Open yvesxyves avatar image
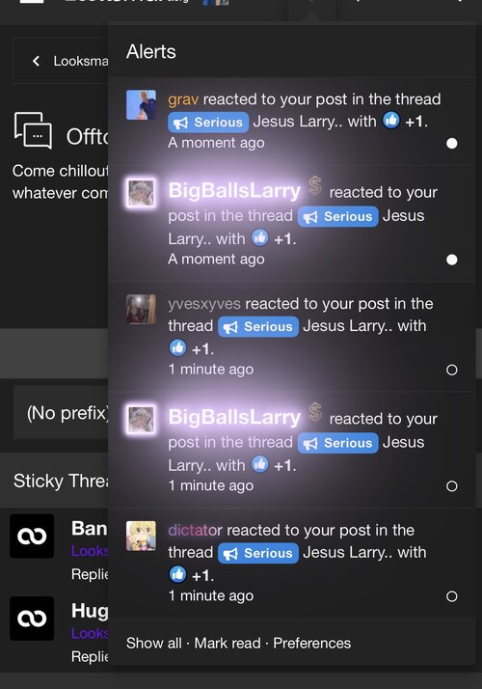 point(141,310)
